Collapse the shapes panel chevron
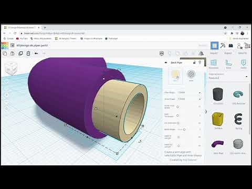 (x=206, y=111)
